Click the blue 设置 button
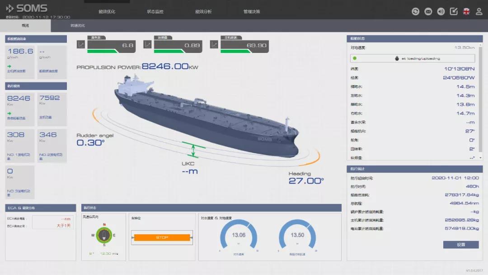 click(461, 245)
